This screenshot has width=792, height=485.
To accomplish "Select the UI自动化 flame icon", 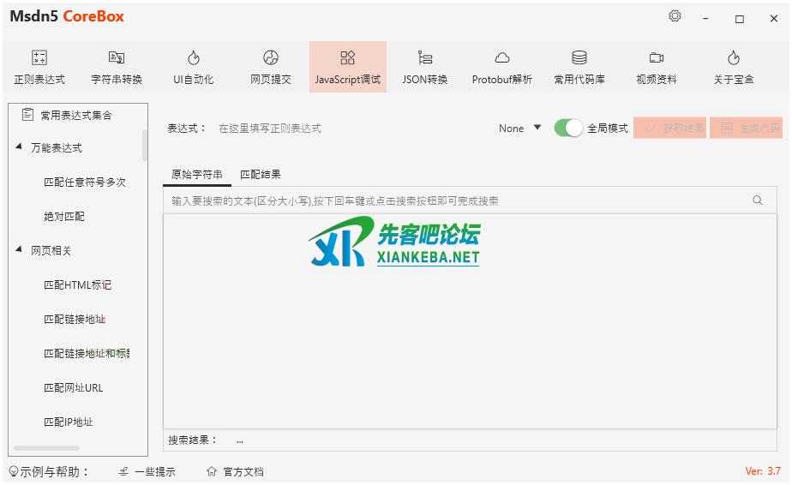I will coord(194,58).
